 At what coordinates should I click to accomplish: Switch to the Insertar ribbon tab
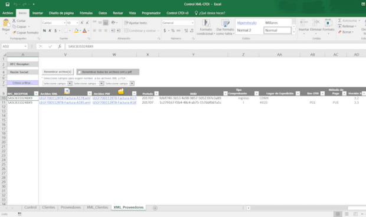coord(38,13)
